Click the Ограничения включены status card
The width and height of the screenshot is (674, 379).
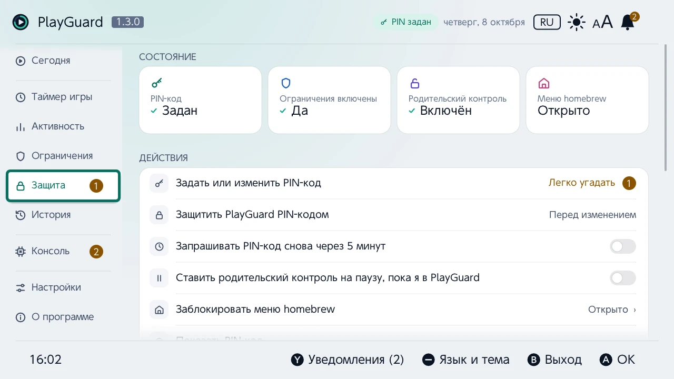tap(329, 100)
